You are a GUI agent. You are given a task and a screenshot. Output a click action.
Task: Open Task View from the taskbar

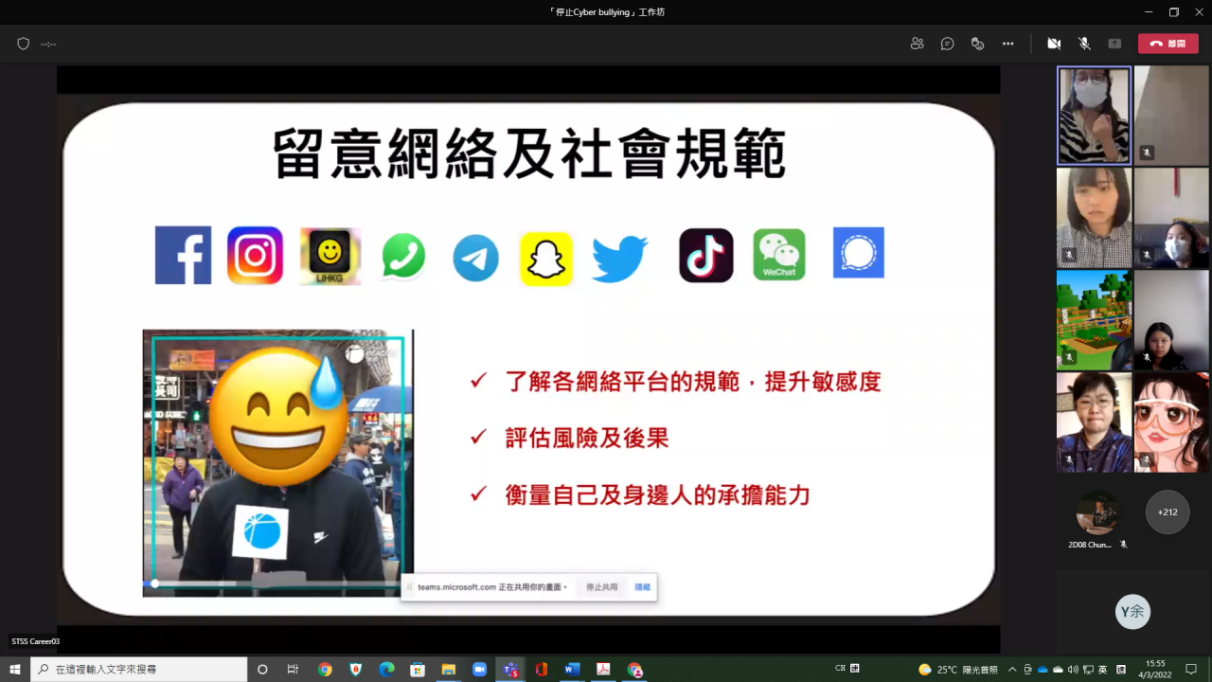pos(293,669)
